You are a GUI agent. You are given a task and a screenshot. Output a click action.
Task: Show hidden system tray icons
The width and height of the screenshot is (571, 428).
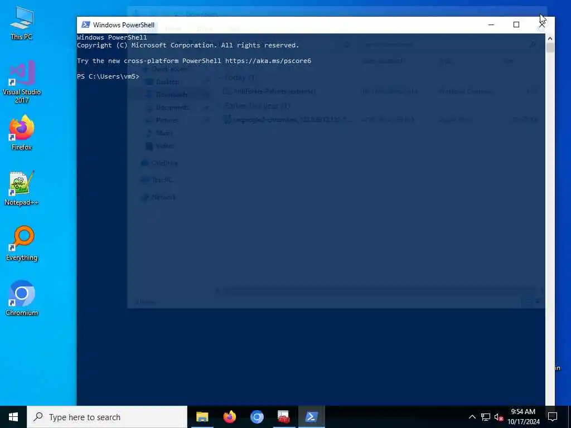(472, 417)
